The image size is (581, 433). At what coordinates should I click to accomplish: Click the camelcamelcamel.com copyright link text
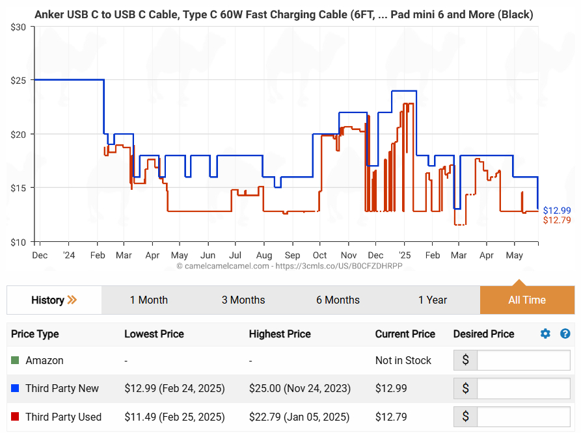(x=290, y=266)
